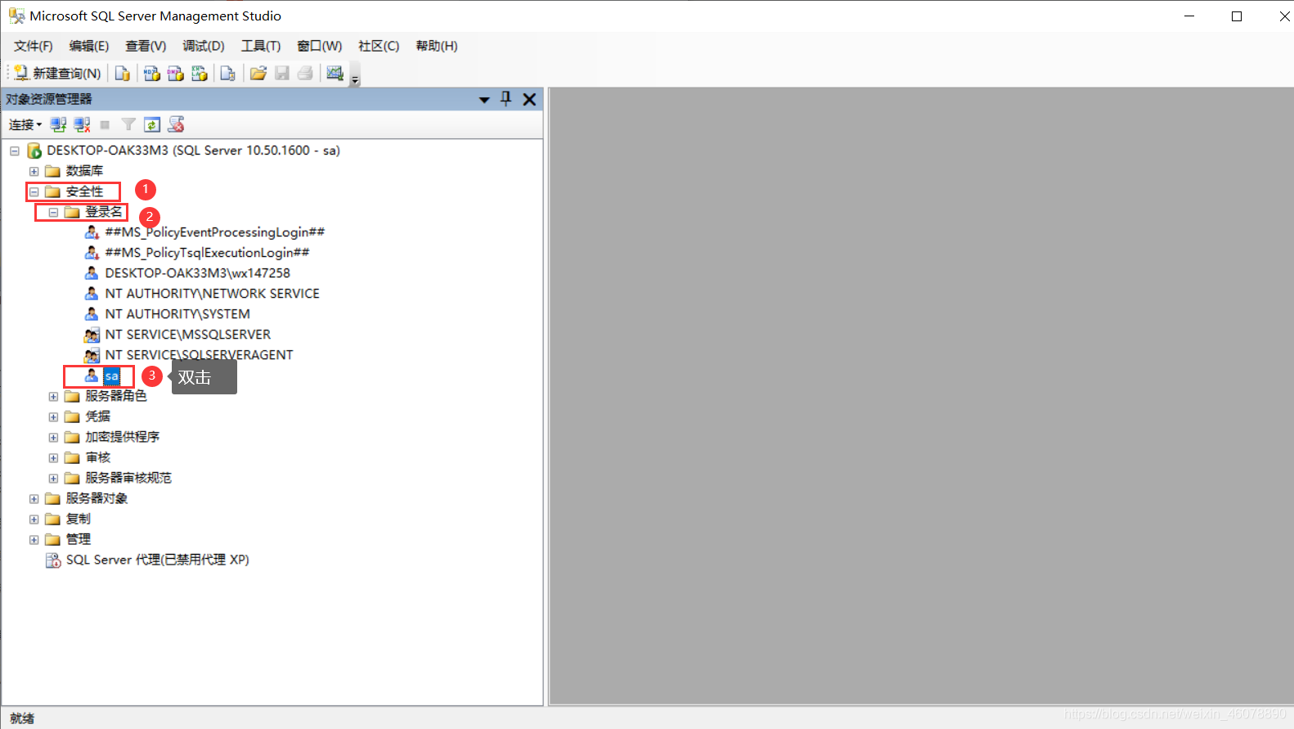Click the Stop square icon
This screenshot has width=1294, height=729.
(105, 124)
